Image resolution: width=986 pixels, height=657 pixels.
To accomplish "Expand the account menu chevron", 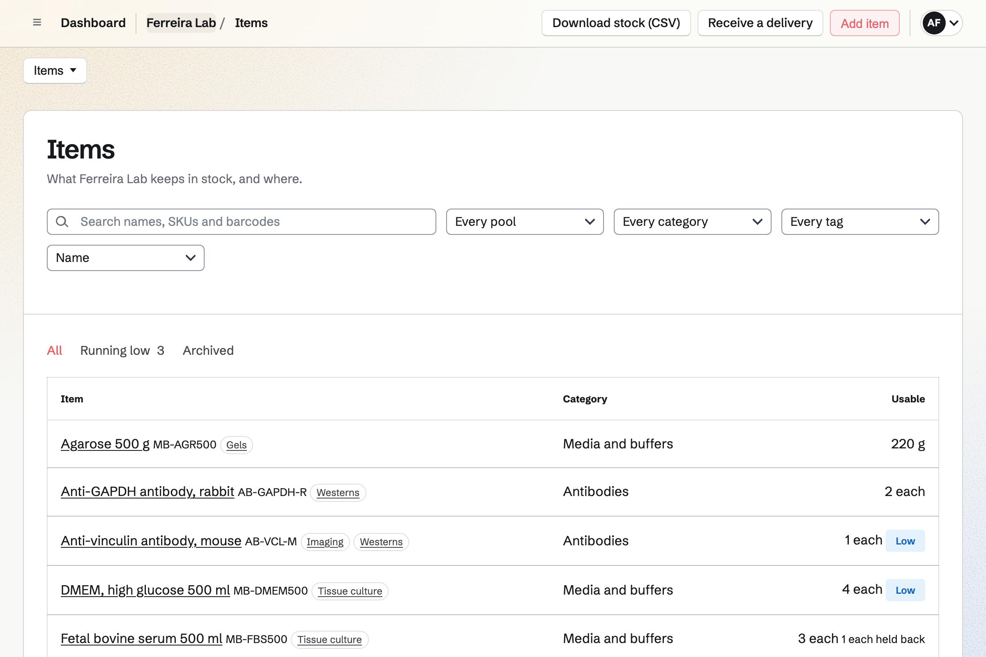I will coord(954,23).
